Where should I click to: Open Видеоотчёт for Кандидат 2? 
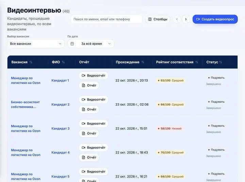(x=94, y=99)
